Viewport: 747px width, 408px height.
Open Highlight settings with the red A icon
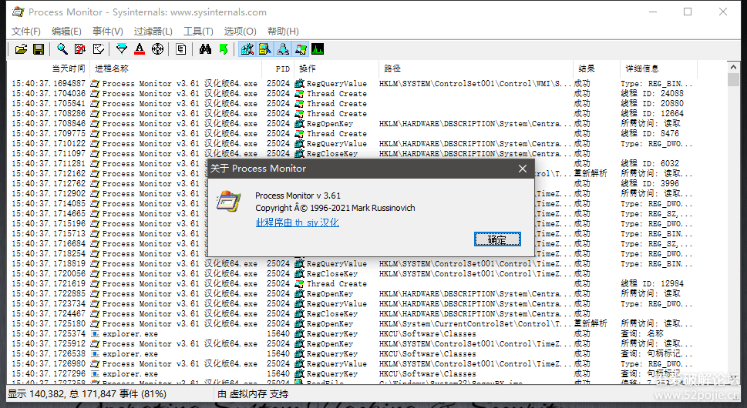[139, 49]
